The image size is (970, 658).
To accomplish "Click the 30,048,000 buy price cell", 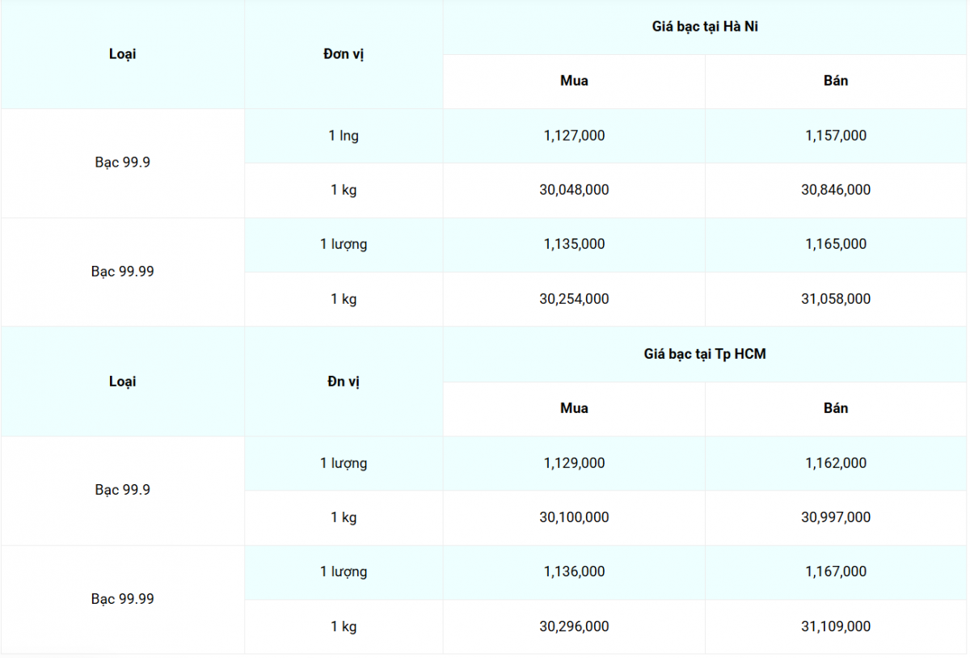I will point(574,190).
